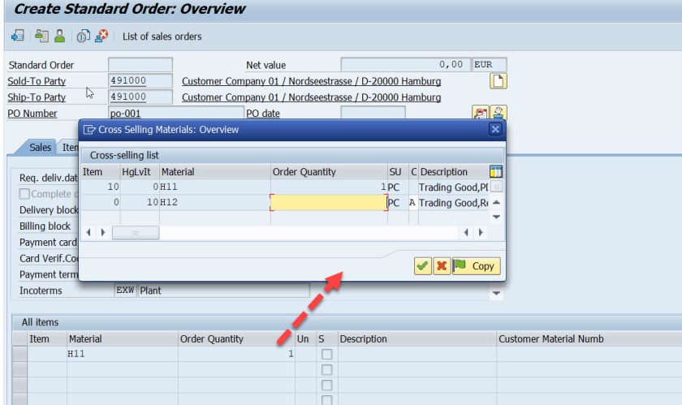The height and width of the screenshot is (405, 682).
Task: Click the Display document flow toolbar icon
Action: point(18,36)
